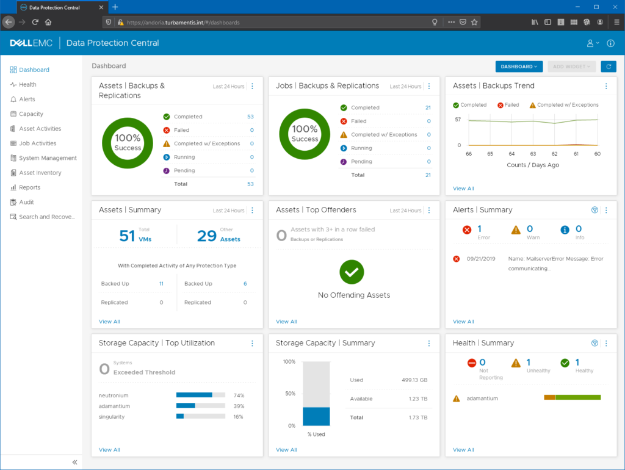Go to Asset Inventory in sidebar

click(x=40, y=173)
